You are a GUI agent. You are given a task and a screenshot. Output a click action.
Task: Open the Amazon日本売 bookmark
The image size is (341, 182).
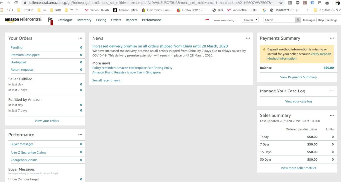[125, 10]
